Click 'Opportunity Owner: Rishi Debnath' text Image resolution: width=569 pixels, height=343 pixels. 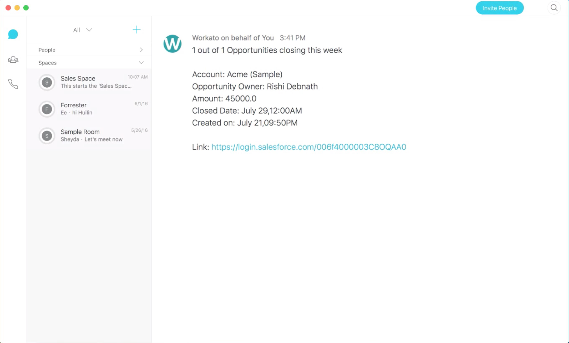[x=255, y=86]
